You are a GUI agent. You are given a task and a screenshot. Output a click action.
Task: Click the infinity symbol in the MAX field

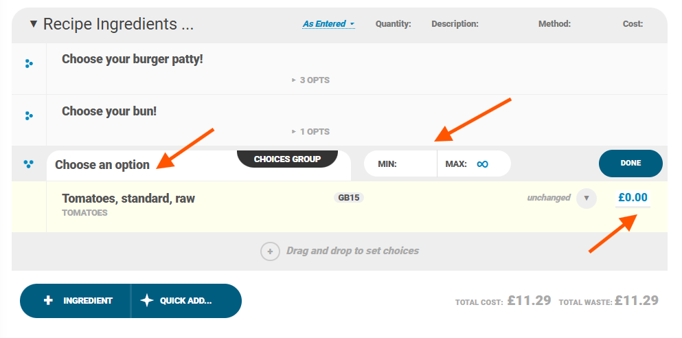482,164
